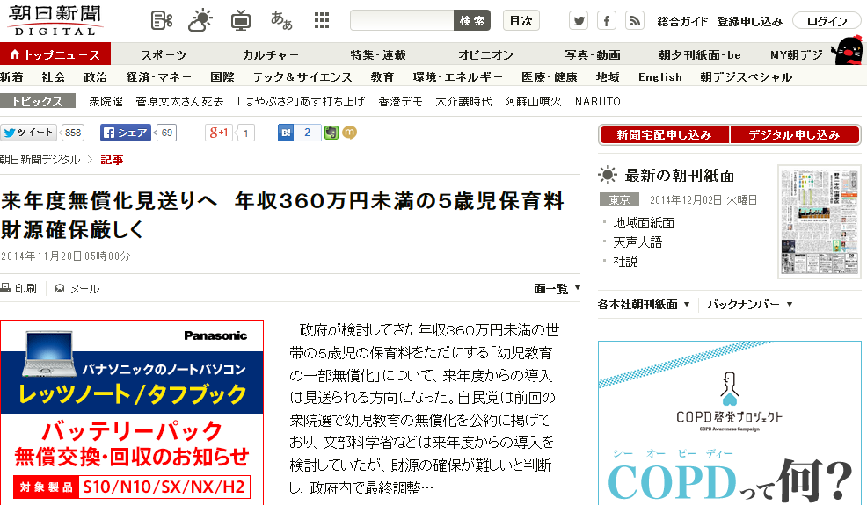Open the Twitter icon in the header
The height and width of the screenshot is (505, 867).
tap(579, 21)
